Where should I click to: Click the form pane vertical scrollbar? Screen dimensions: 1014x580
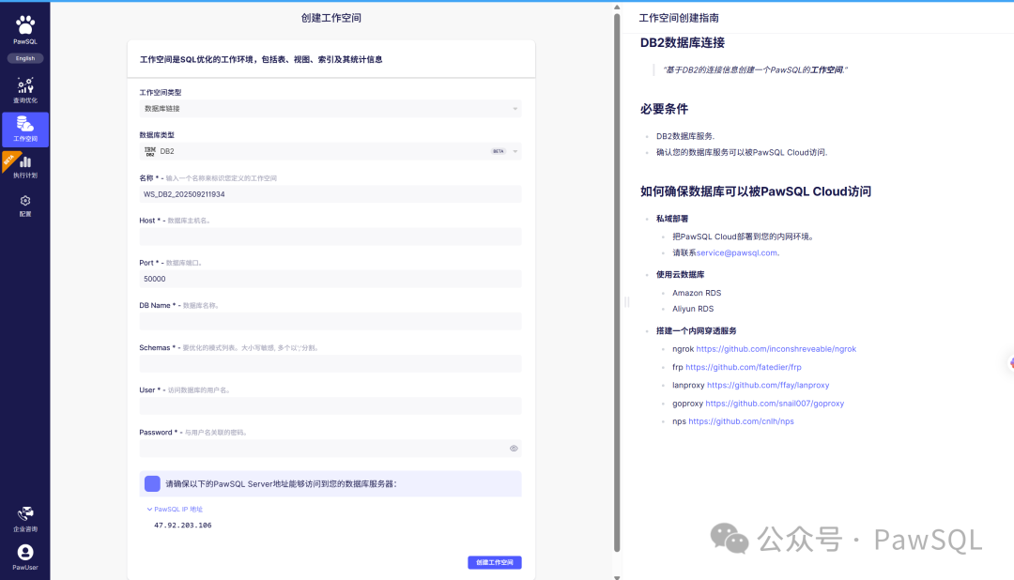[617, 282]
